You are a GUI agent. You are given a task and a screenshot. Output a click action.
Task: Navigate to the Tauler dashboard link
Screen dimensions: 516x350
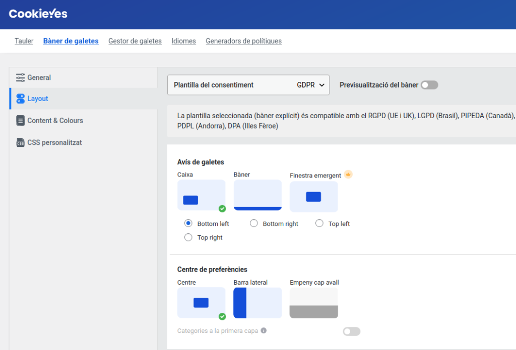24,41
